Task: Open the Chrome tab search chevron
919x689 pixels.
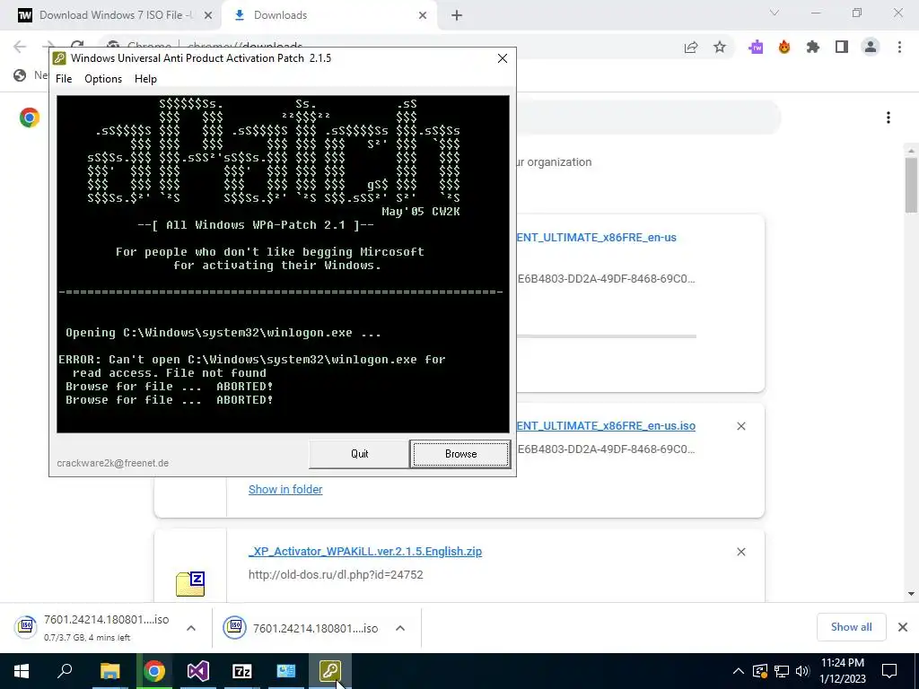Action: point(775,13)
